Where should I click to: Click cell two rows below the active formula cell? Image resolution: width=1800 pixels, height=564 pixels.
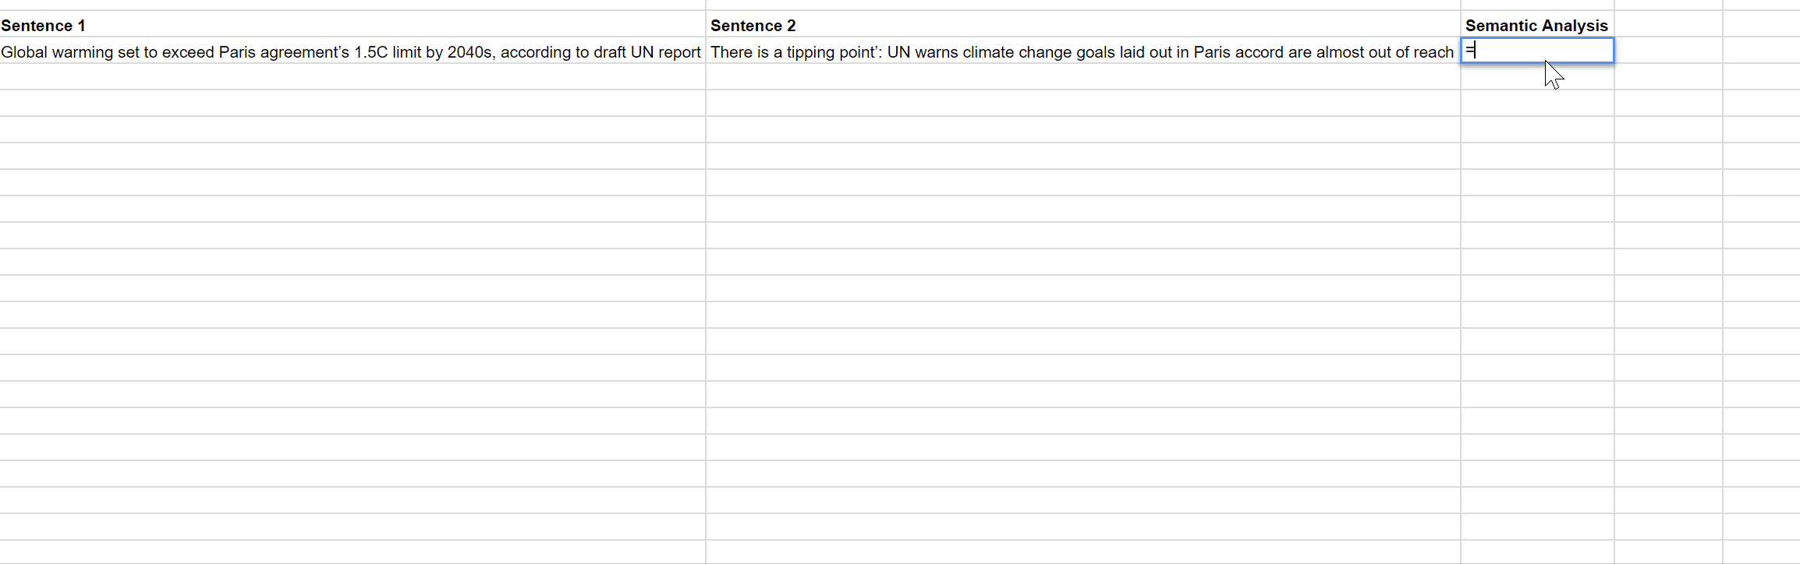[1536, 104]
